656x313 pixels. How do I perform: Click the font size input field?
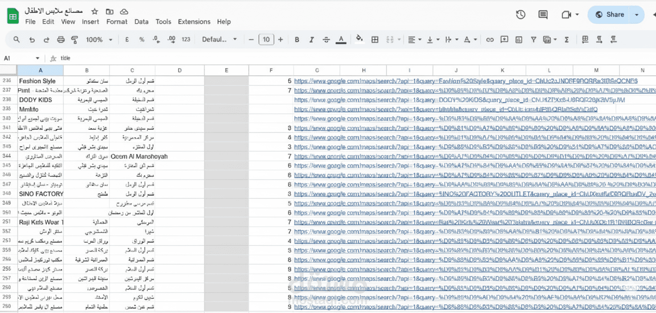(266, 40)
